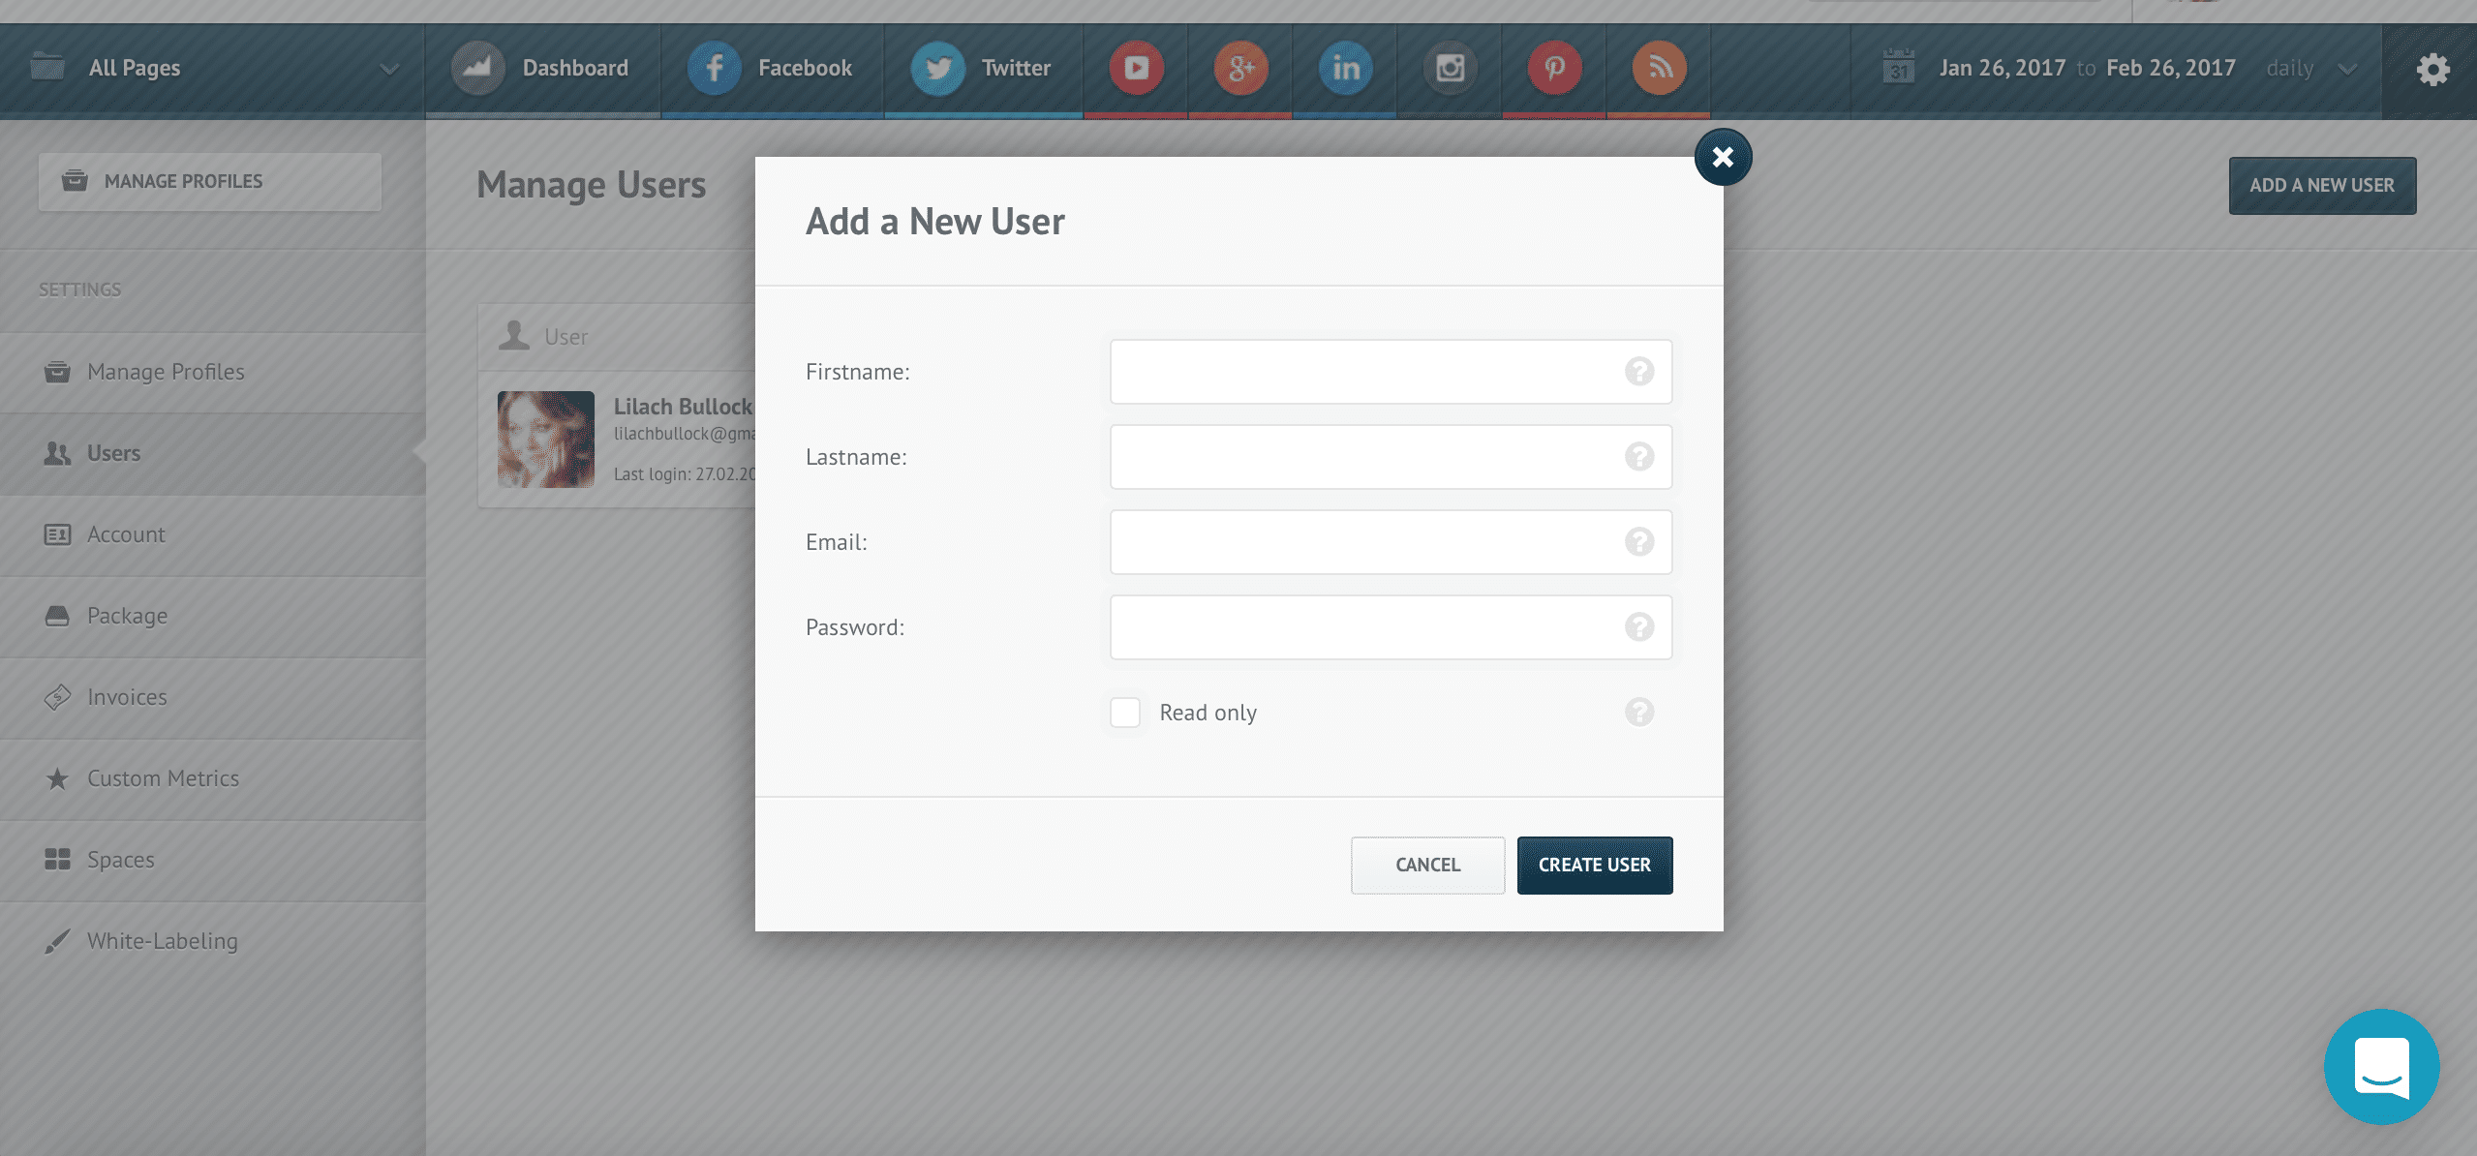Click the Lilach Bullock user name
2477x1156 pixels.
683,407
